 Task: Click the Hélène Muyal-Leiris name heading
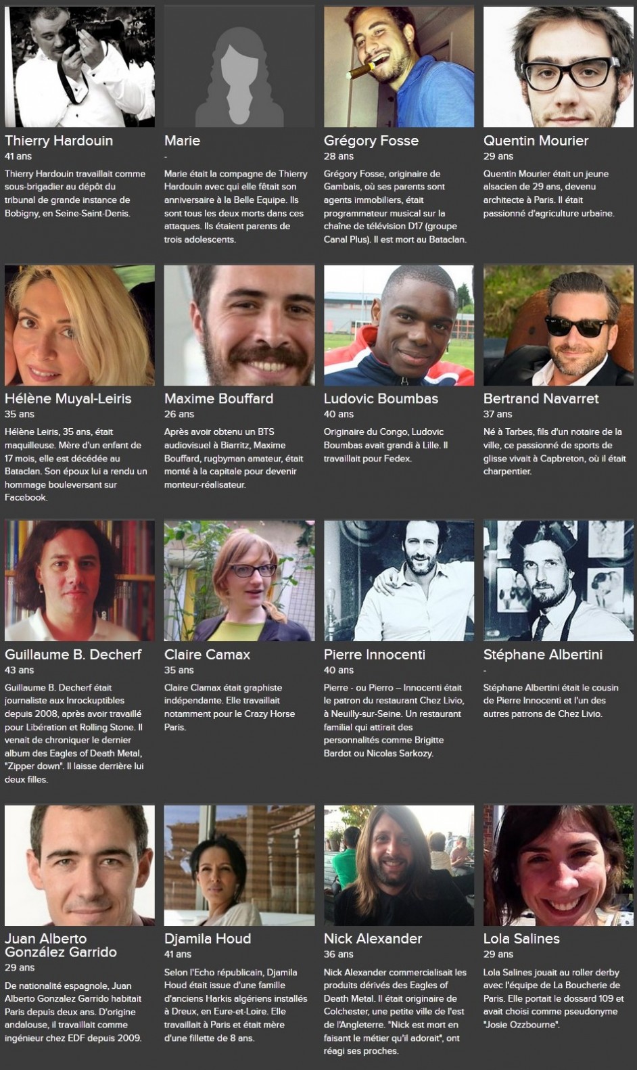[68, 398]
